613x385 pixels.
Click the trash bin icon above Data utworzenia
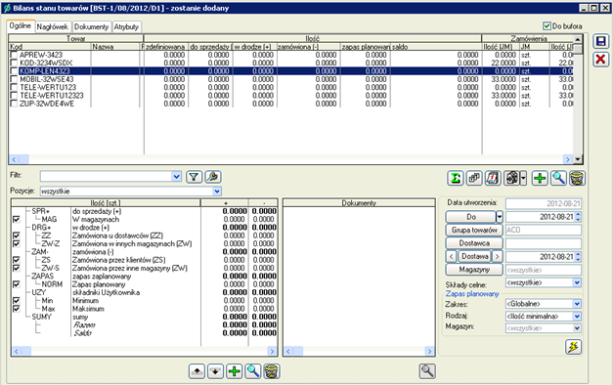click(x=577, y=178)
